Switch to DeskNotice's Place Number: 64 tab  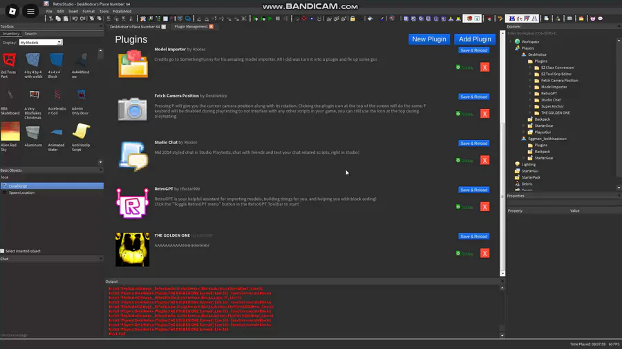click(135, 26)
